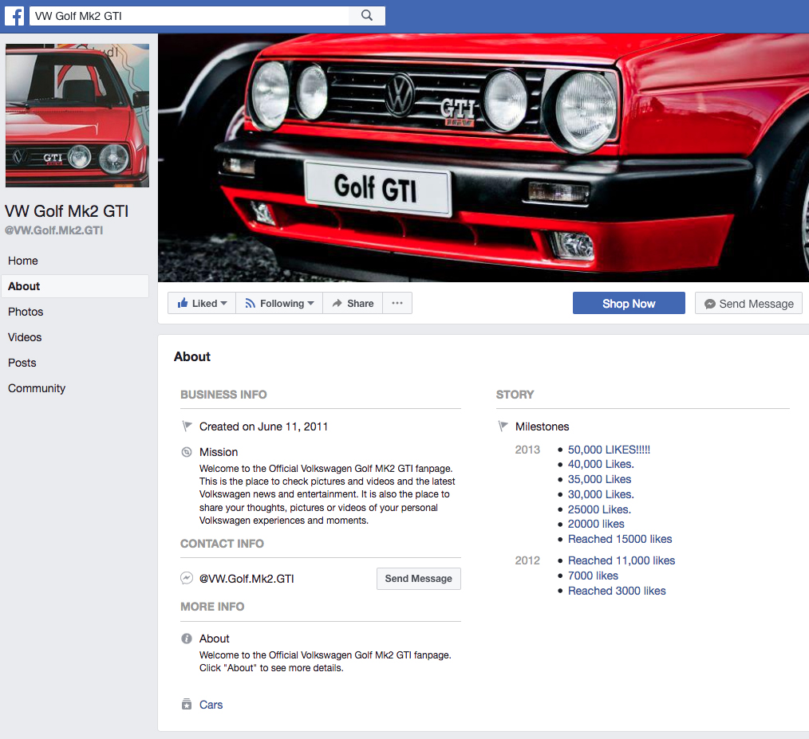The height and width of the screenshot is (739, 809).
Task: Click the Mission heading
Action: tap(219, 452)
